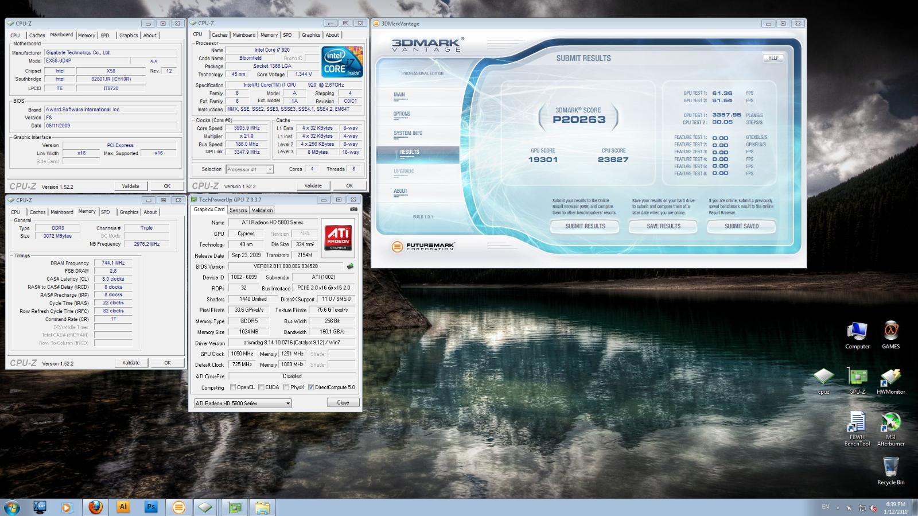
Task: Open ABOUT in 3DMark Vantage sidebar
Action: [x=400, y=191]
